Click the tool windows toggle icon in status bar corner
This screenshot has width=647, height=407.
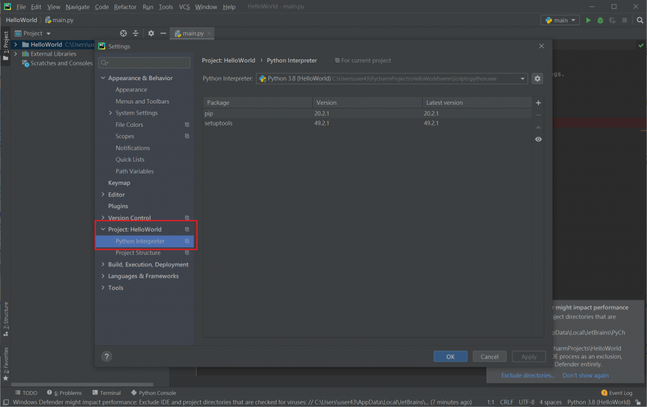coord(5,403)
